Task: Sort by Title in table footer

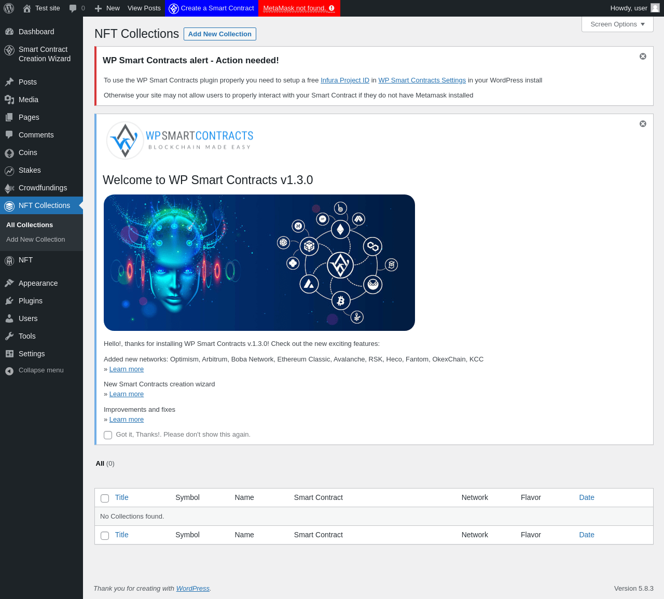Action: (x=122, y=535)
